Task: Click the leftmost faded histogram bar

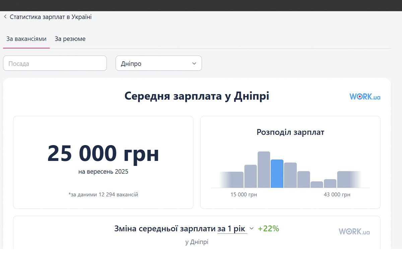Action: point(232,180)
